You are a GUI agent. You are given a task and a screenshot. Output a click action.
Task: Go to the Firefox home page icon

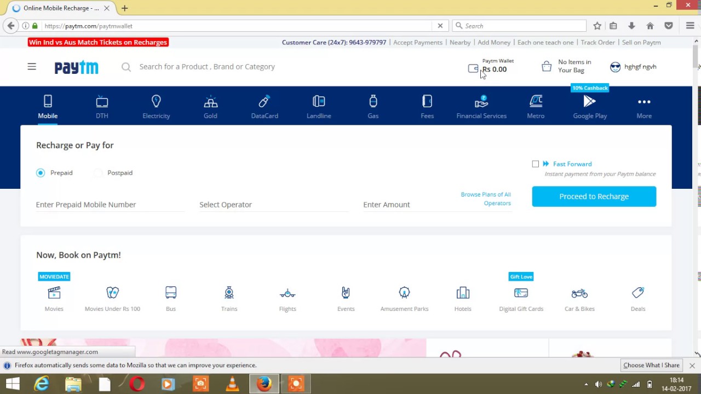pos(650,26)
